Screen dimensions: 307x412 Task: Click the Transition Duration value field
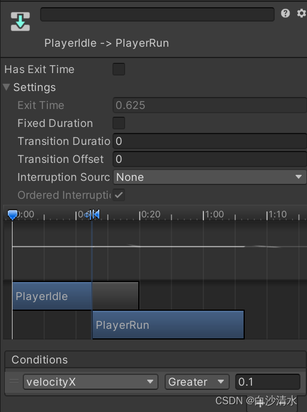[209, 141]
